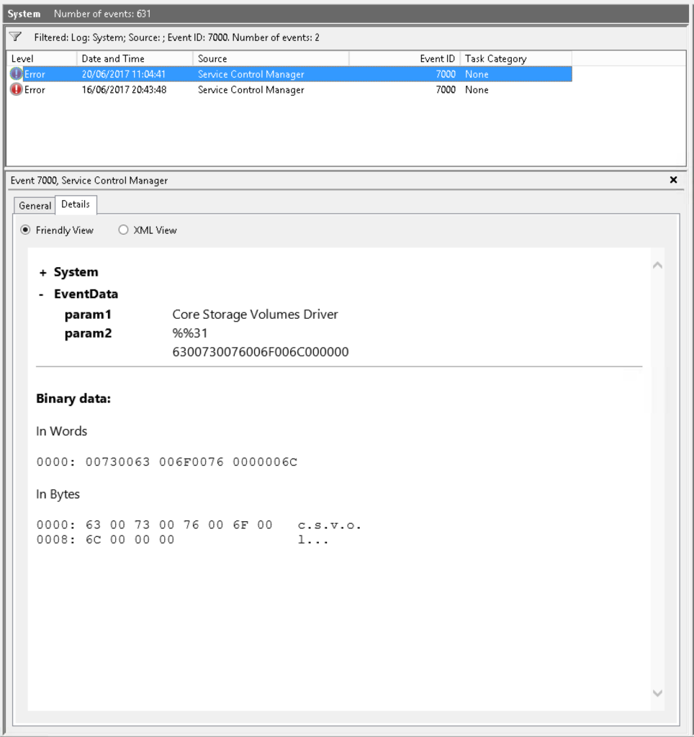Sort by the Event ID column header
Screen dimensions: 694x737
coord(405,59)
